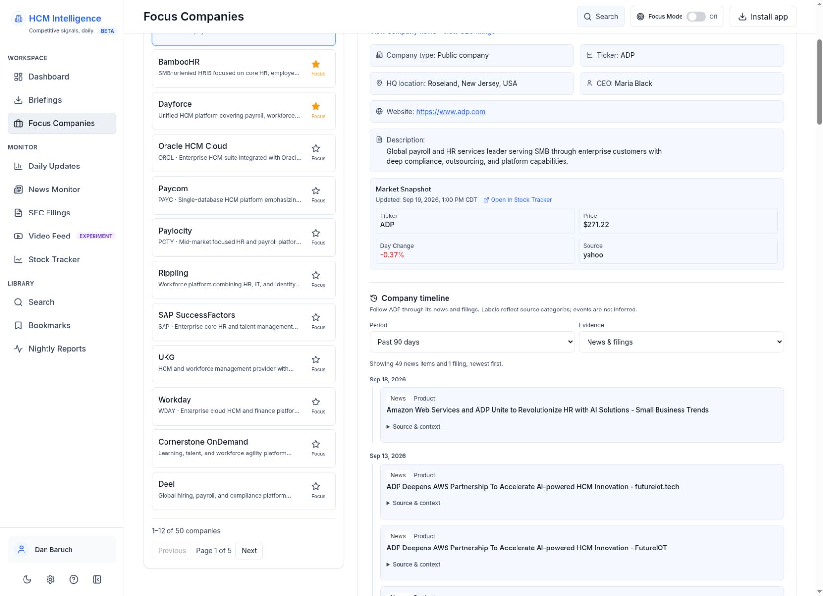Expand Source & context for FutureIOT article
The image size is (823, 596).
point(413,565)
